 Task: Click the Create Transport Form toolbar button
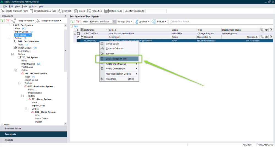click(15, 11)
